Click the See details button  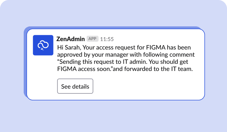click(75, 86)
